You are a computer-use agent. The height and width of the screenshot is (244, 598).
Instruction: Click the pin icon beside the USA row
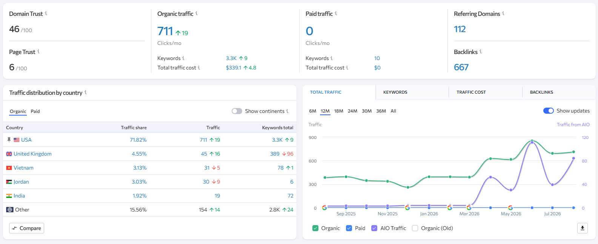[x=9, y=140]
